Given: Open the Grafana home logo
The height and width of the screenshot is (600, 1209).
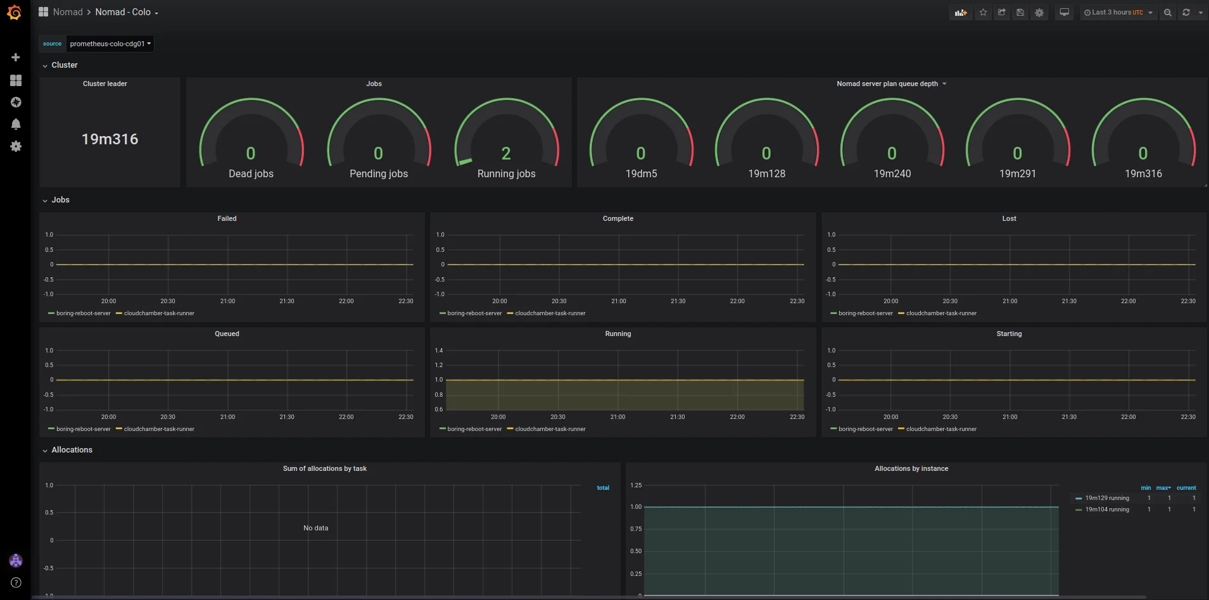Looking at the screenshot, I should click(14, 13).
